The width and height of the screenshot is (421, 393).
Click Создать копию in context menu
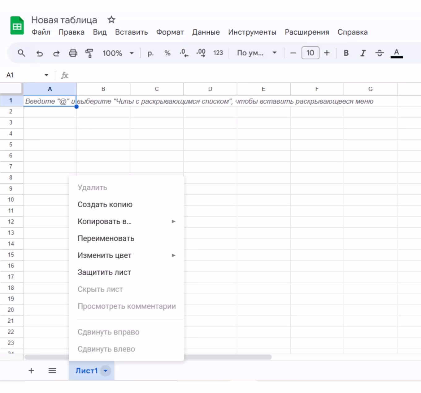(105, 205)
